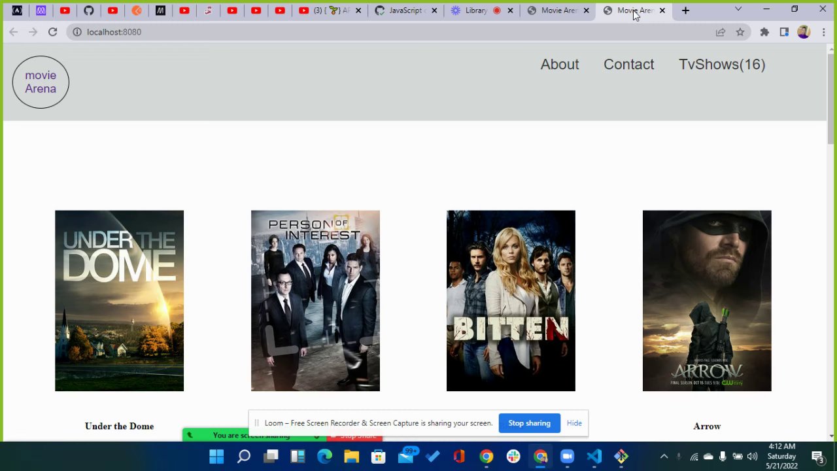Open a new browser tab
The width and height of the screenshot is (837, 471).
click(x=685, y=10)
